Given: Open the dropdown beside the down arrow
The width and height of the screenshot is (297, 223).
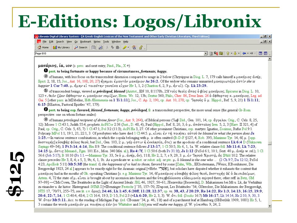Looking at the screenshot, I should (x=239, y=54).
